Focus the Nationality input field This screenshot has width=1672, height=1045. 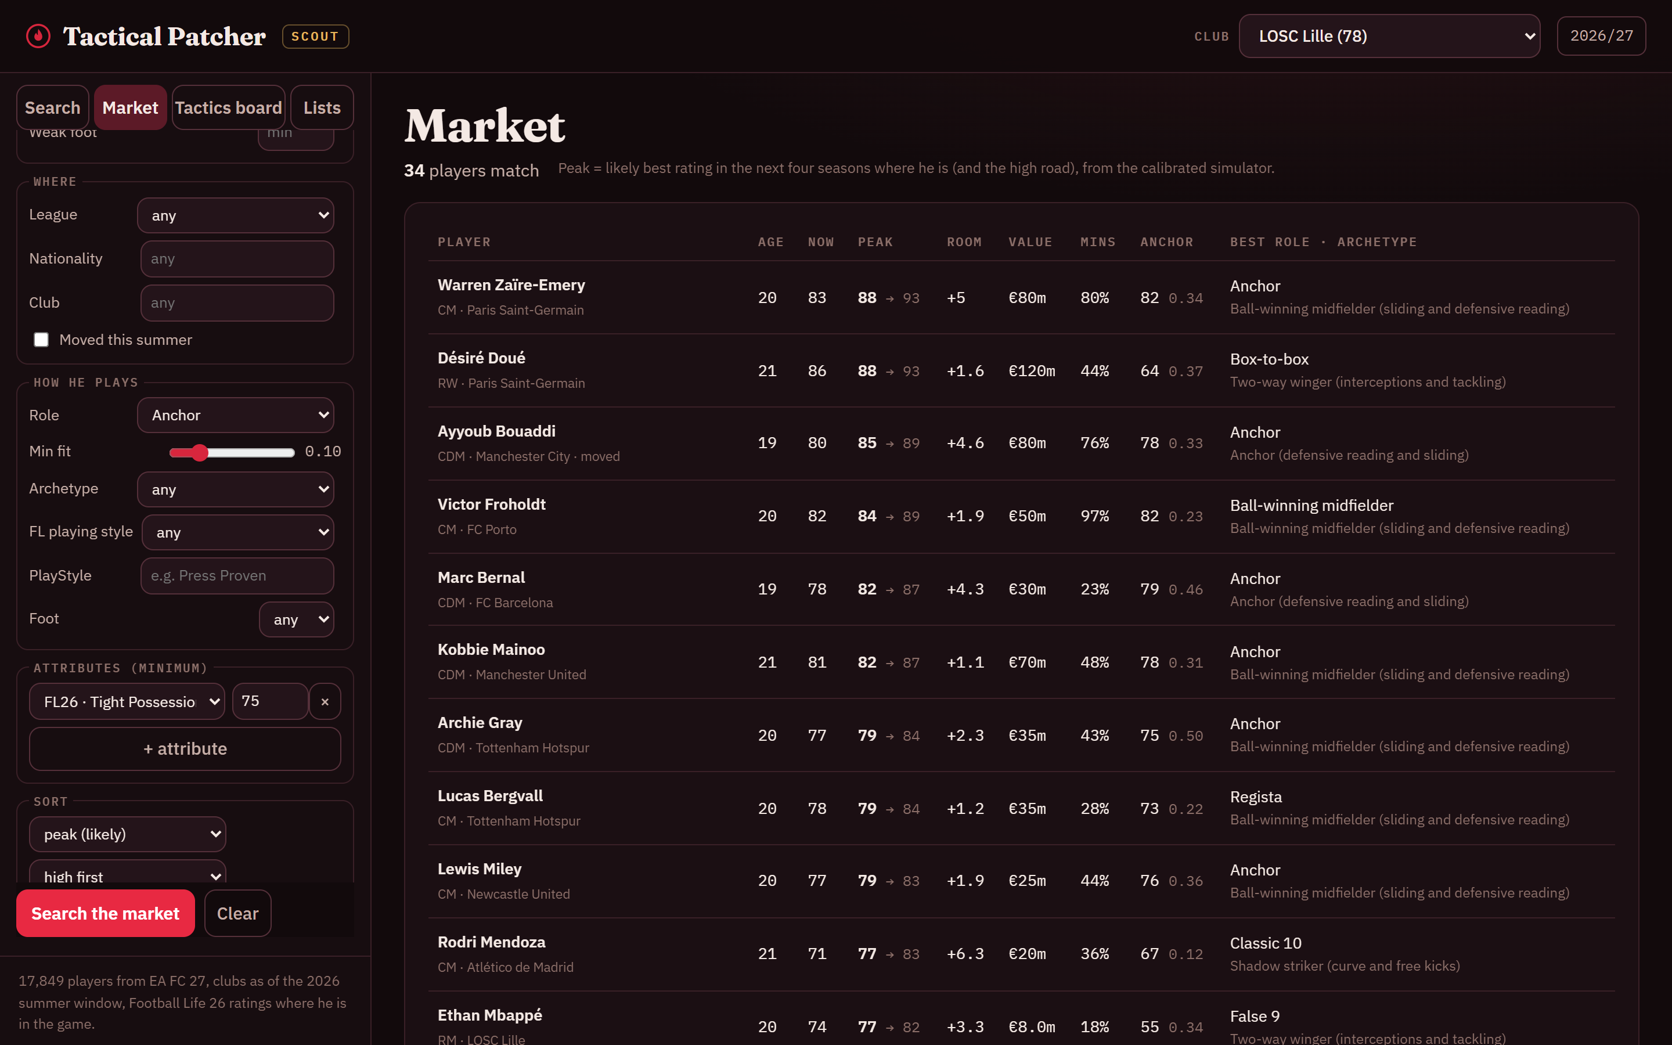[x=237, y=258]
